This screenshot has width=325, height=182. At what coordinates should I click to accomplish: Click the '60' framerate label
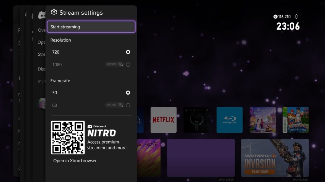(x=55, y=105)
